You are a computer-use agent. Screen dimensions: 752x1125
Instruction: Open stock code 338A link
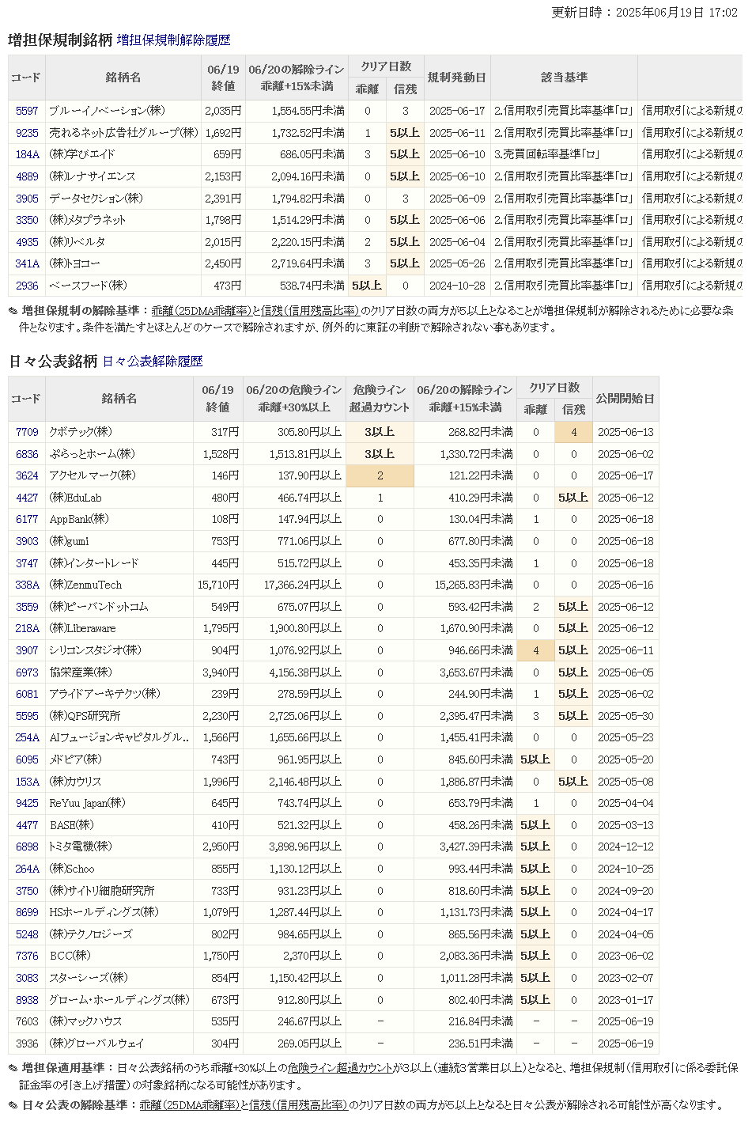click(27, 585)
